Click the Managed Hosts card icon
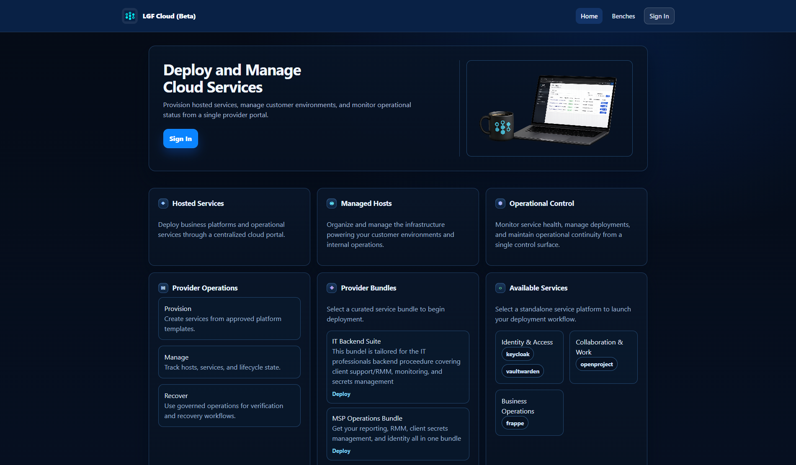The height and width of the screenshot is (465, 796). (x=332, y=203)
